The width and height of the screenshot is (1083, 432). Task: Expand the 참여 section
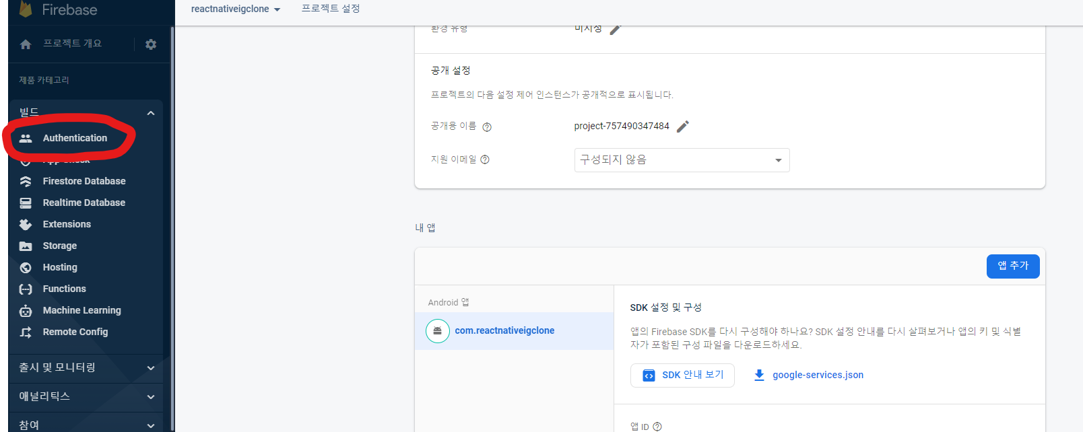click(x=86, y=425)
